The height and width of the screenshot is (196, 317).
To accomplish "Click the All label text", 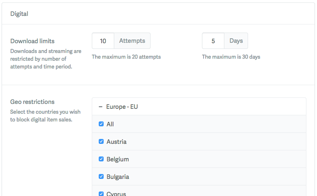I will pyautogui.click(x=110, y=124).
